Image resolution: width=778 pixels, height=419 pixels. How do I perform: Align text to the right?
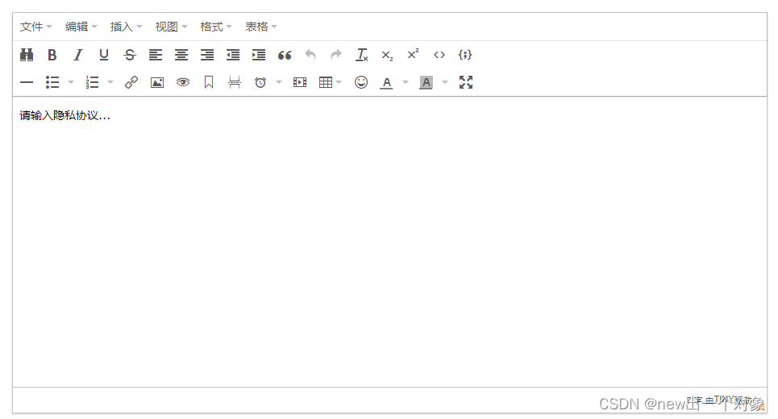[207, 55]
